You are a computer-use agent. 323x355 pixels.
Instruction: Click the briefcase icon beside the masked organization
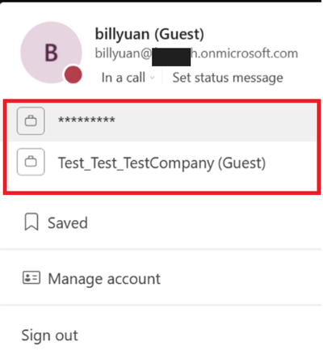click(x=31, y=120)
